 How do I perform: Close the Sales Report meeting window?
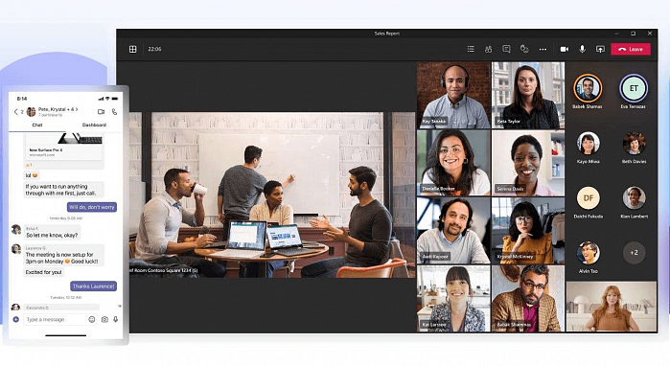pos(650,34)
